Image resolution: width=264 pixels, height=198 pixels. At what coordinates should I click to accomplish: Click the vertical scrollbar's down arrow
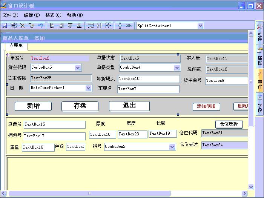click(251, 187)
